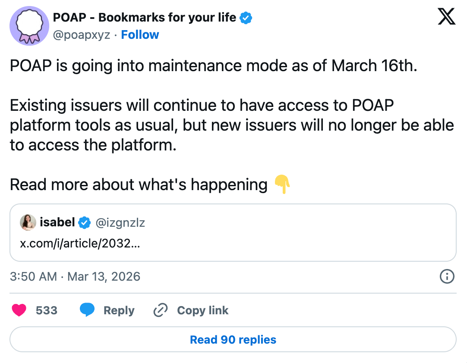Image resolution: width=467 pixels, height=363 pixels.
Task: Click the chain link copy icon
Action: point(161,310)
